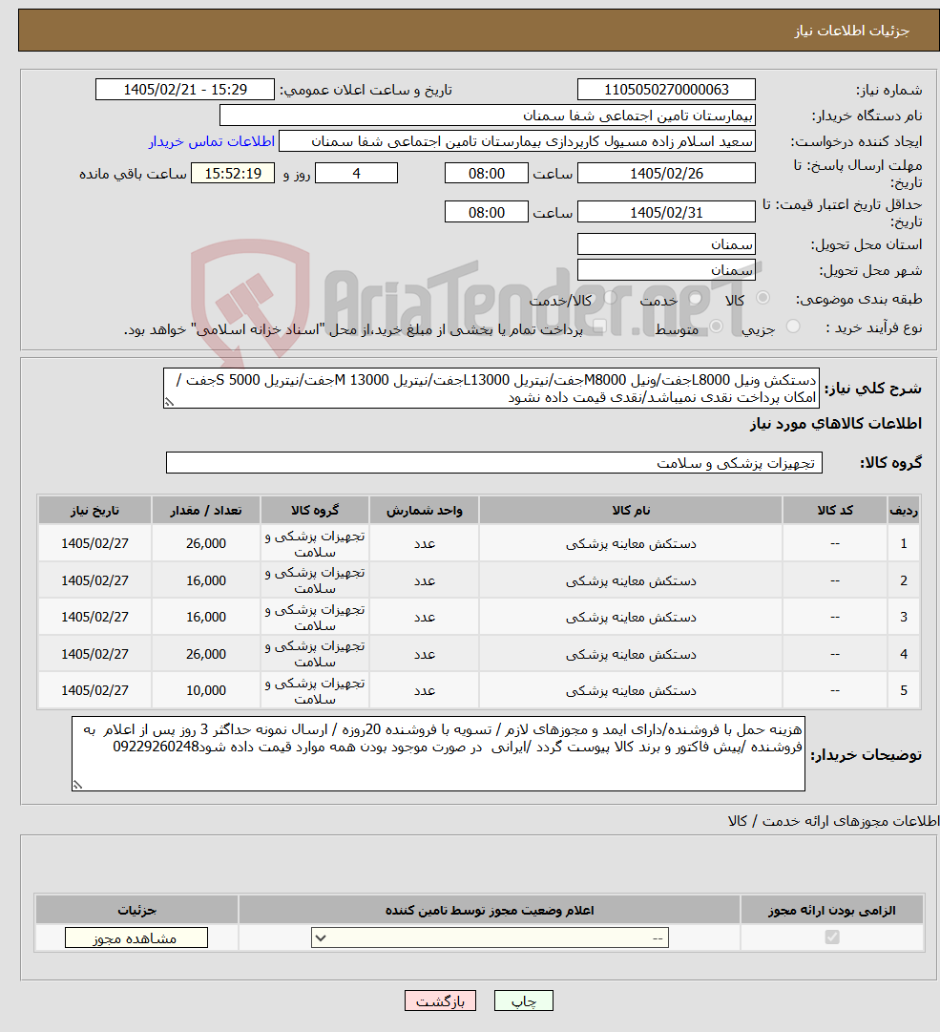Image resolution: width=940 pixels, height=1032 pixels.
Task: Click the buyer notes textarea
Action: coord(438,753)
